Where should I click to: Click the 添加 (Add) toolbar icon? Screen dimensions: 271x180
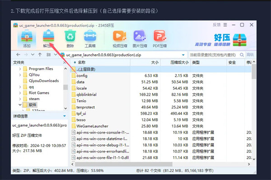(27, 39)
